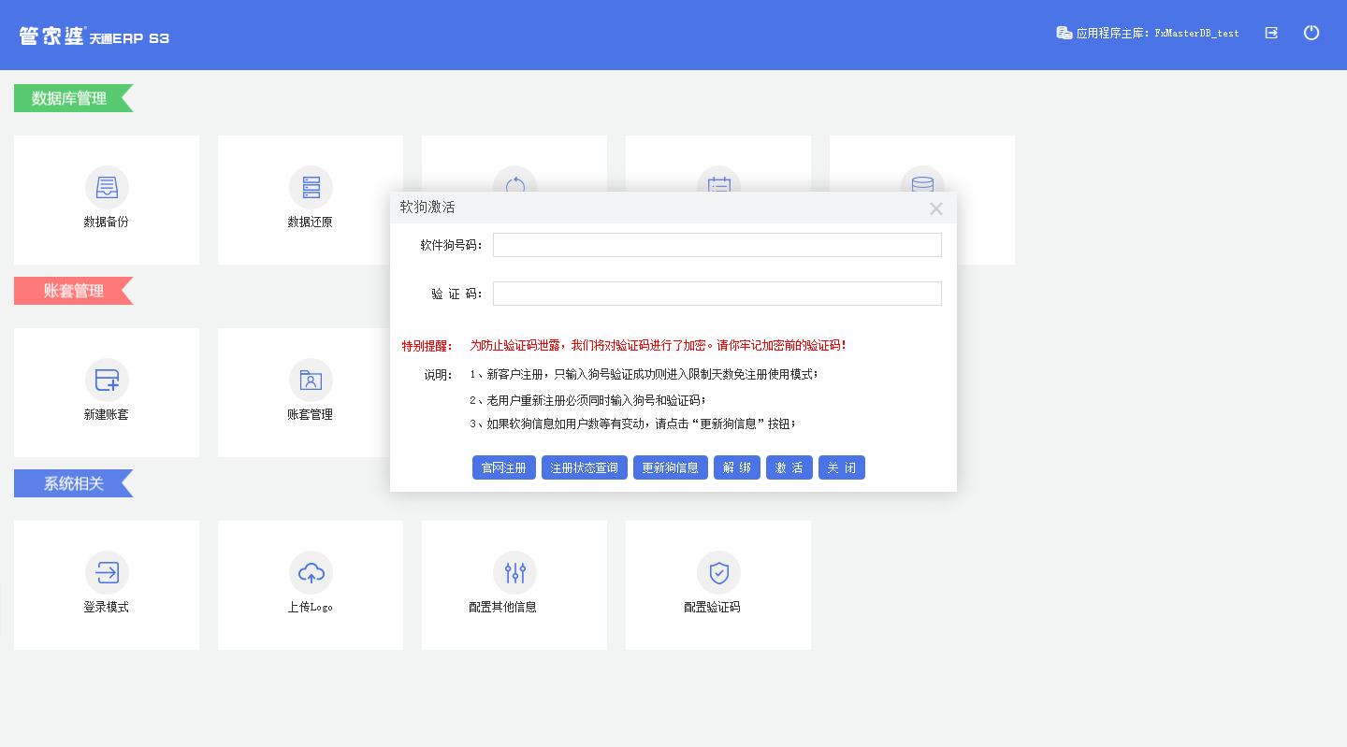Close the 软狗激活 dialog with the X

[x=935, y=208]
